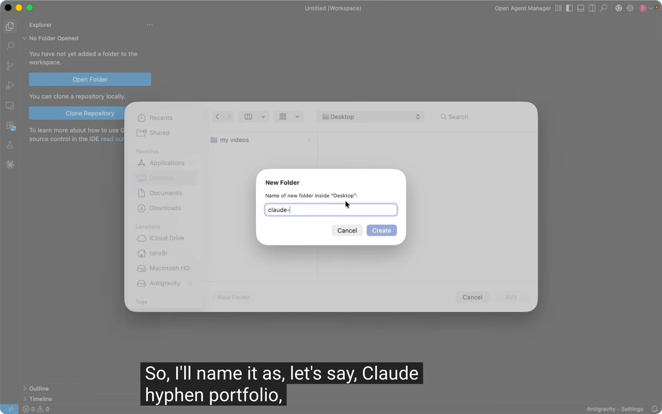Click Cancel in New Folder dialog
Viewport: 662px width, 414px height.
point(347,230)
